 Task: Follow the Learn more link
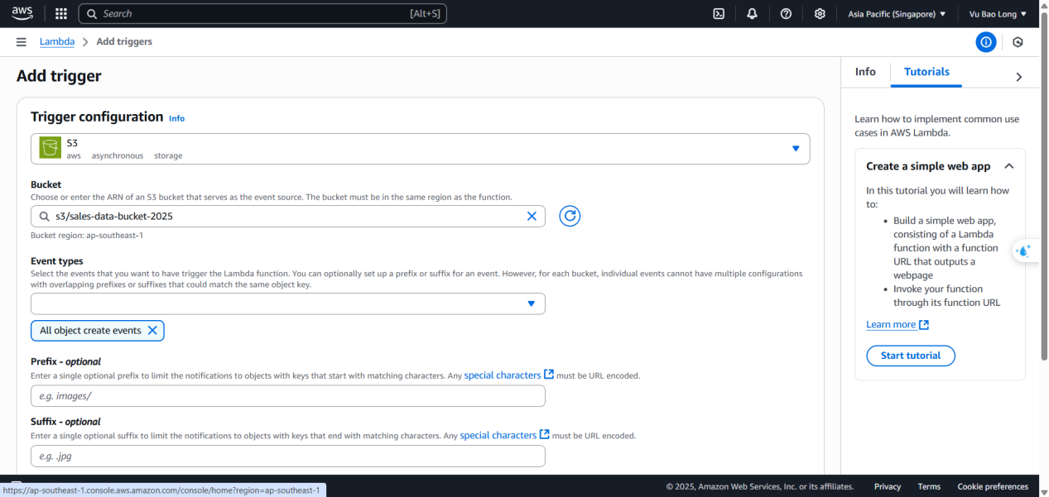(897, 325)
